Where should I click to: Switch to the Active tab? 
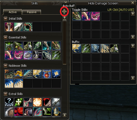[x=13, y=12]
